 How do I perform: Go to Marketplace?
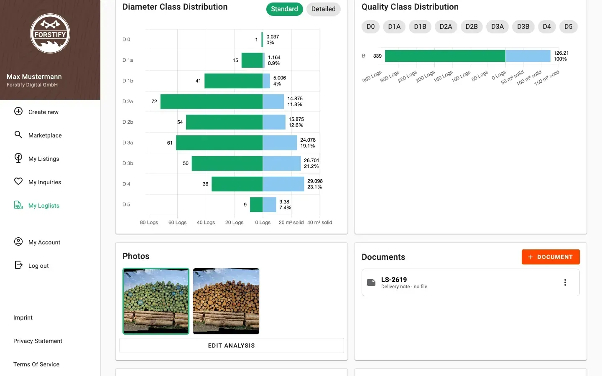(50, 135)
